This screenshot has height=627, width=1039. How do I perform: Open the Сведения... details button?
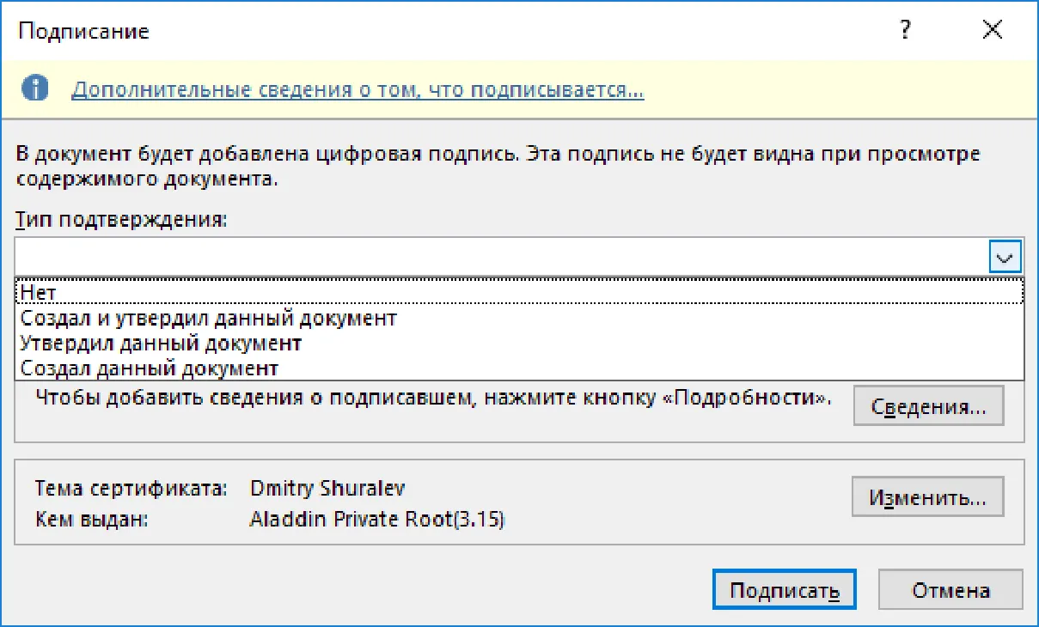click(x=928, y=406)
